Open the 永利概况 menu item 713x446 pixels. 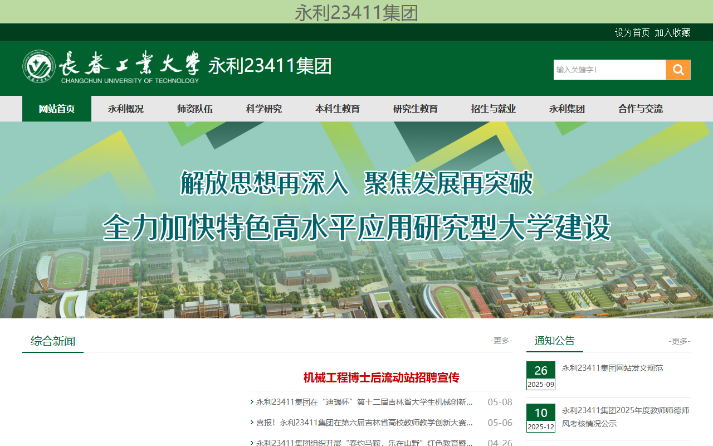[126, 109]
